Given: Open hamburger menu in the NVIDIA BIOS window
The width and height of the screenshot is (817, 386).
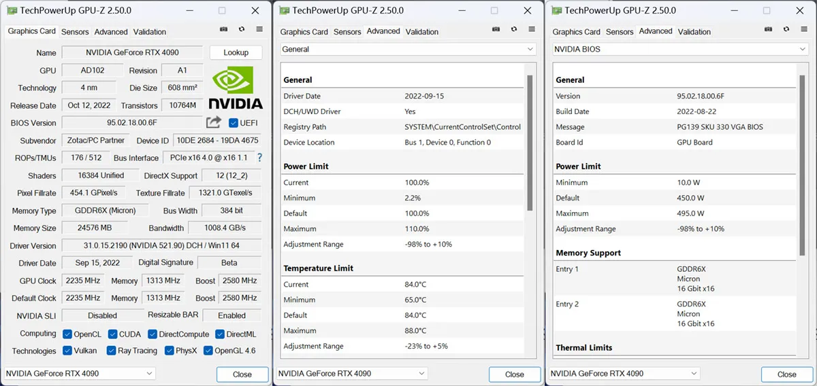Looking at the screenshot, I should (804, 30).
